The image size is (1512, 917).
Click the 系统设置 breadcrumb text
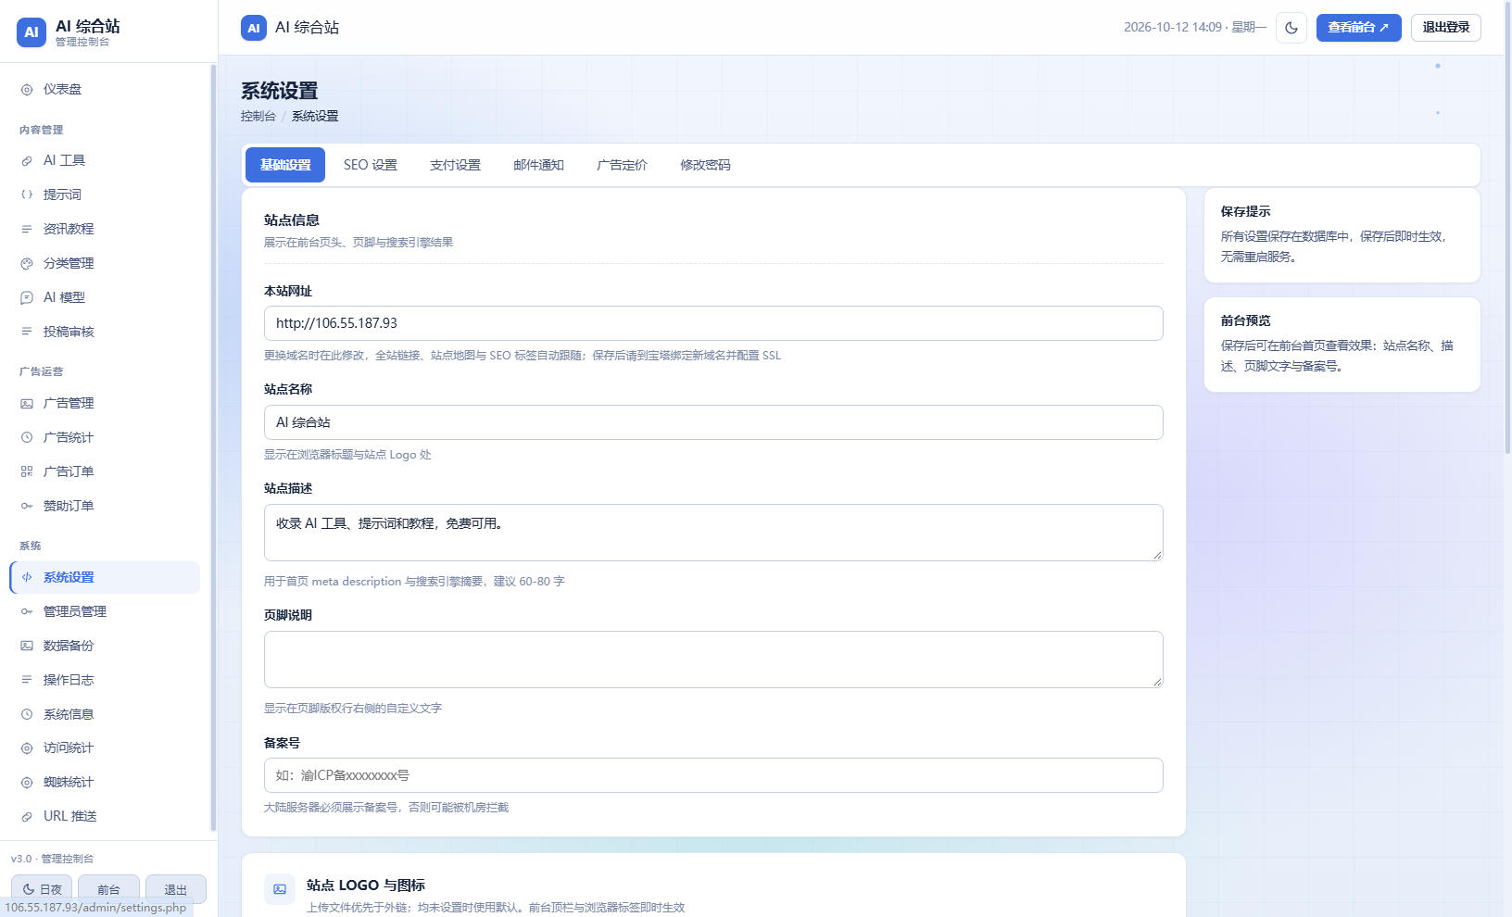tap(315, 117)
